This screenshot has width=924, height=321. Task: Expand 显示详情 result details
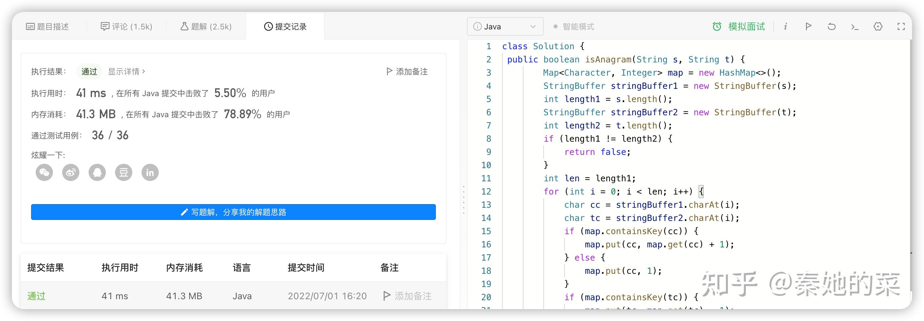[126, 72]
